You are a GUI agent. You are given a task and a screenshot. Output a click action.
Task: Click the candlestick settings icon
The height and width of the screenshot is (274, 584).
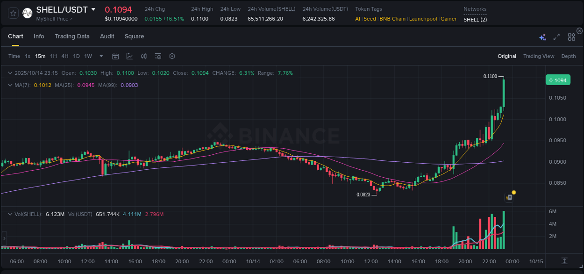point(144,56)
